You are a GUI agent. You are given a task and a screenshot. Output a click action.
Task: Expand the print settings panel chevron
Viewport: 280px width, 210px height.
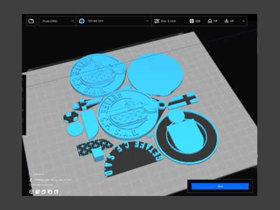coord(243,21)
